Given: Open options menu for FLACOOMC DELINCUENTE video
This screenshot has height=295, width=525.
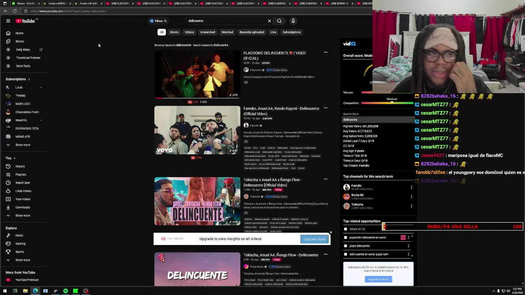Looking at the screenshot, I should [x=326, y=52].
